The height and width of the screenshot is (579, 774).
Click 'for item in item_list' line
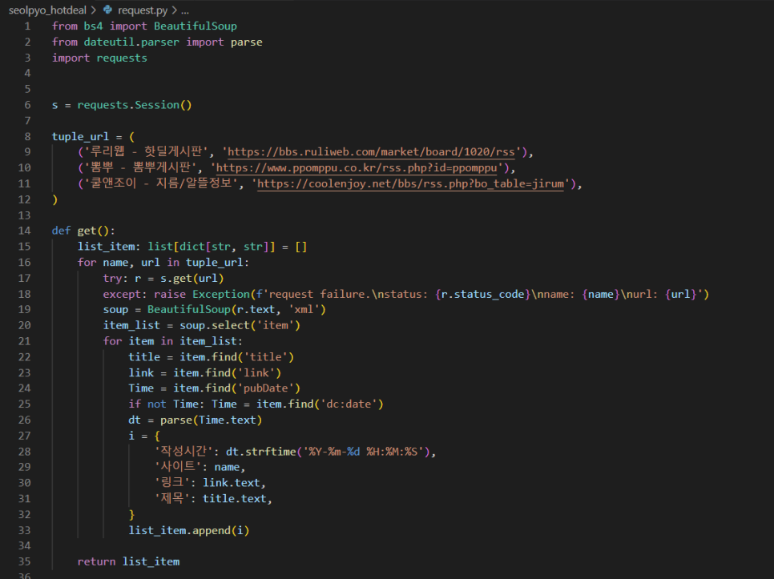pyautogui.click(x=173, y=341)
